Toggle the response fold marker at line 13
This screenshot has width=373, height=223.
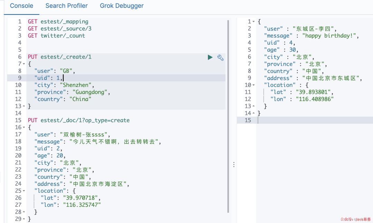coord(254,106)
